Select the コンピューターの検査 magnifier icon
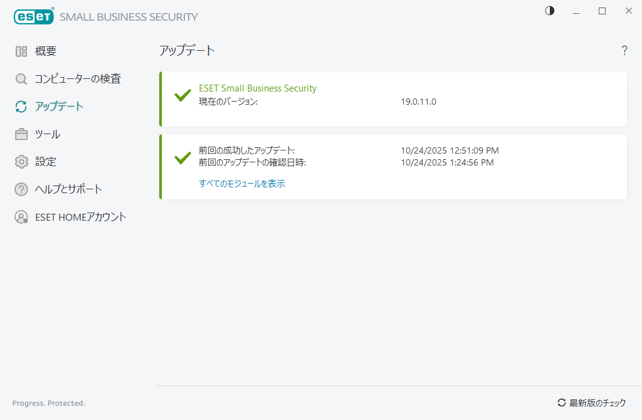 (x=22, y=78)
